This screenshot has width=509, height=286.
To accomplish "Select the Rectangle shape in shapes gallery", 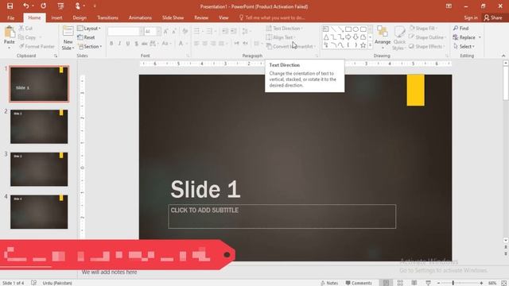I will point(348,29).
